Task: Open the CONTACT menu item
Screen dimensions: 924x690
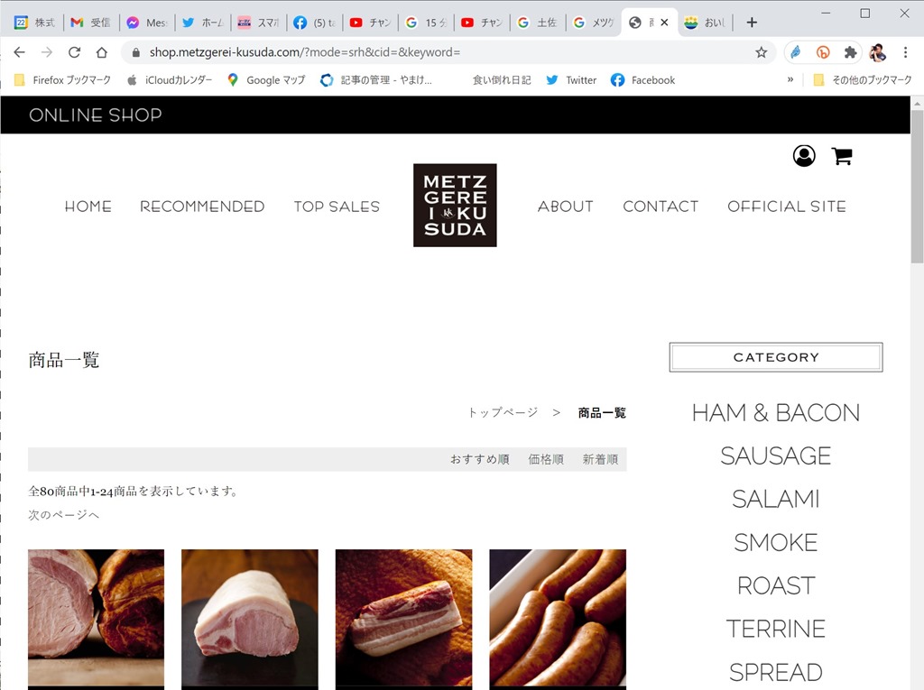Action: [661, 207]
